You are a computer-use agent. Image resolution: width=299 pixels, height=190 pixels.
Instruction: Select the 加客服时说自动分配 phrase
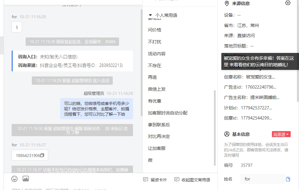click(x=167, y=113)
